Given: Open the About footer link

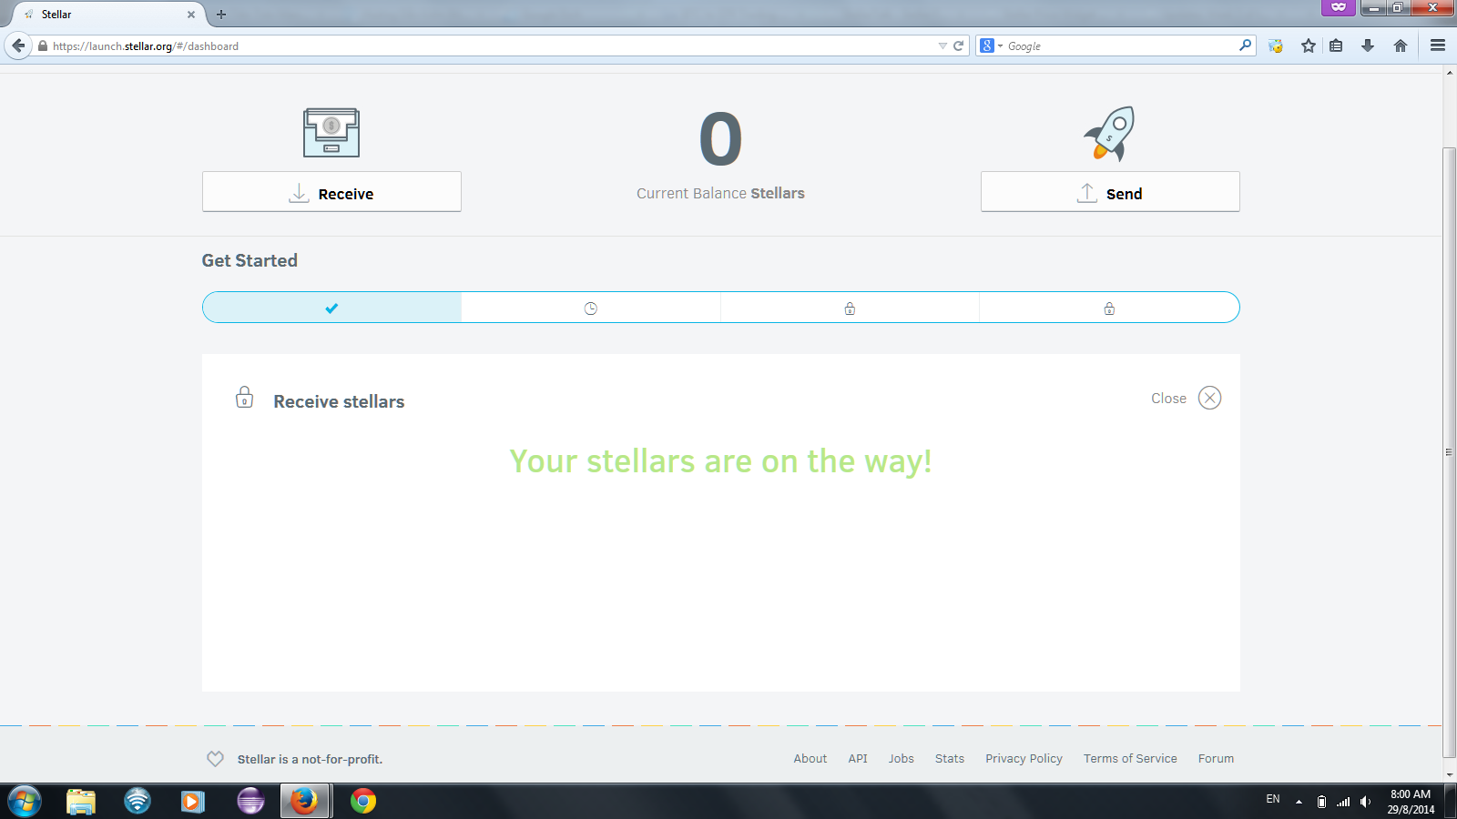Looking at the screenshot, I should [x=810, y=759].
